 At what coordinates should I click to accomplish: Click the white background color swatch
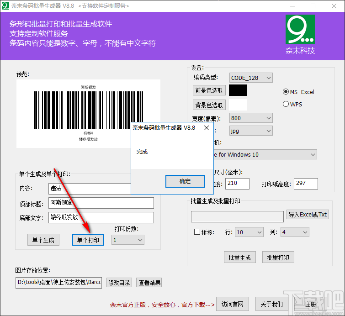238,105
